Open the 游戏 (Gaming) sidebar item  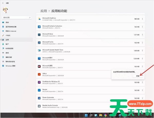point(17,53)
